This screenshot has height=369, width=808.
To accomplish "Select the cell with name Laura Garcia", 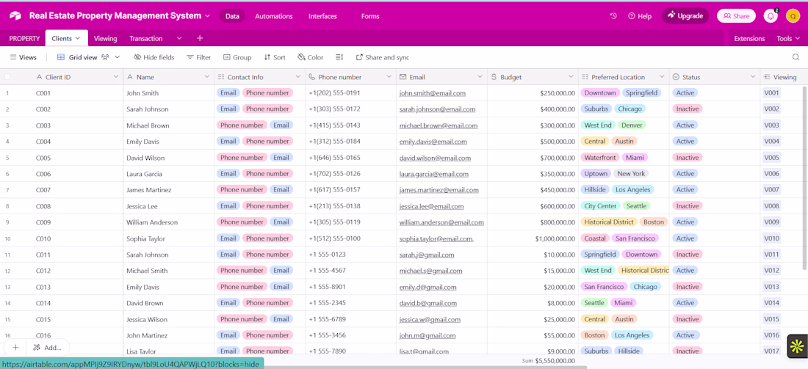I will 168,174.
